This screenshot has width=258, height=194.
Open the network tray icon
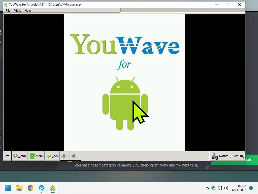220,188
